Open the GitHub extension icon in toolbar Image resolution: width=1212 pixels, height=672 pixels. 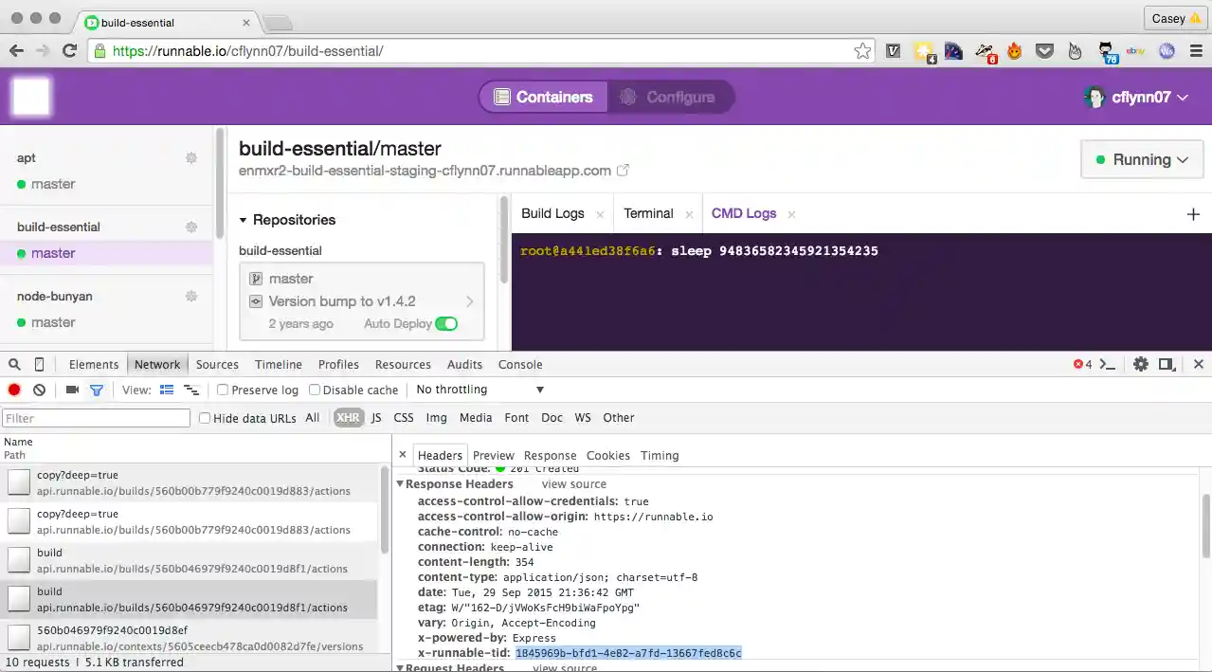tap(1106, 51)
